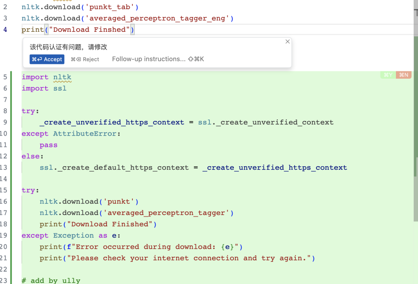Click line number 5 in gutter
Viewport: 418px width, 284px height.
pyautogui.click(x=5, y=77)
